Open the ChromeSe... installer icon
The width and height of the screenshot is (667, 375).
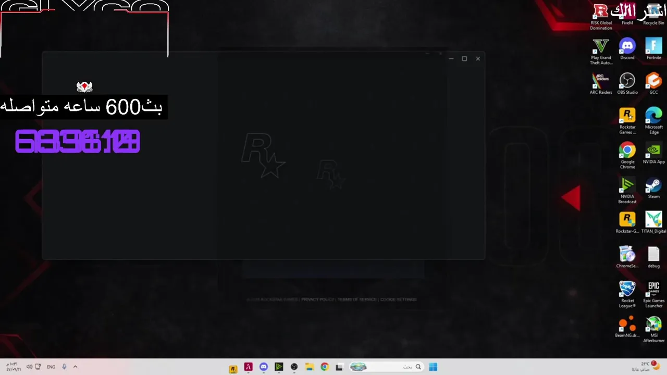coord(627,258)
